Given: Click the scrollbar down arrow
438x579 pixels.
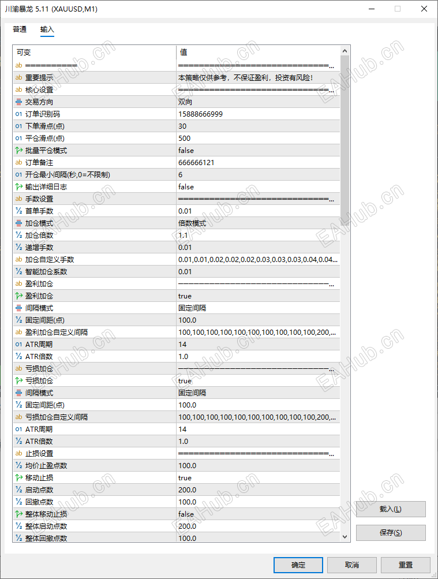Looking at the screenshot, I should tap(345, 537).
